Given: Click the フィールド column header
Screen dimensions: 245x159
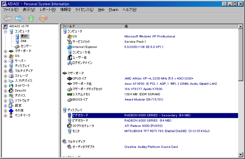Looking at the screenshot, I should point(92,26).
